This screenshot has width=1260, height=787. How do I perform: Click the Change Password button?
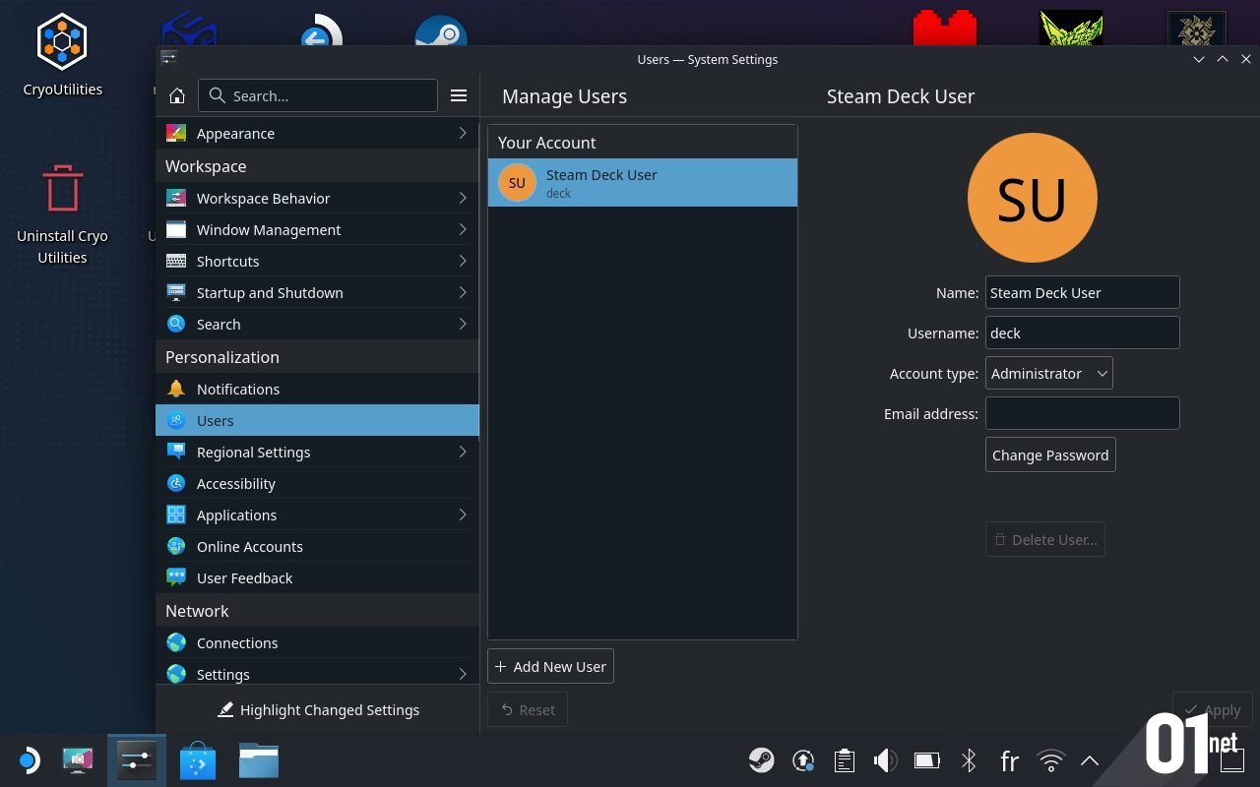[x=1050, y=454]
